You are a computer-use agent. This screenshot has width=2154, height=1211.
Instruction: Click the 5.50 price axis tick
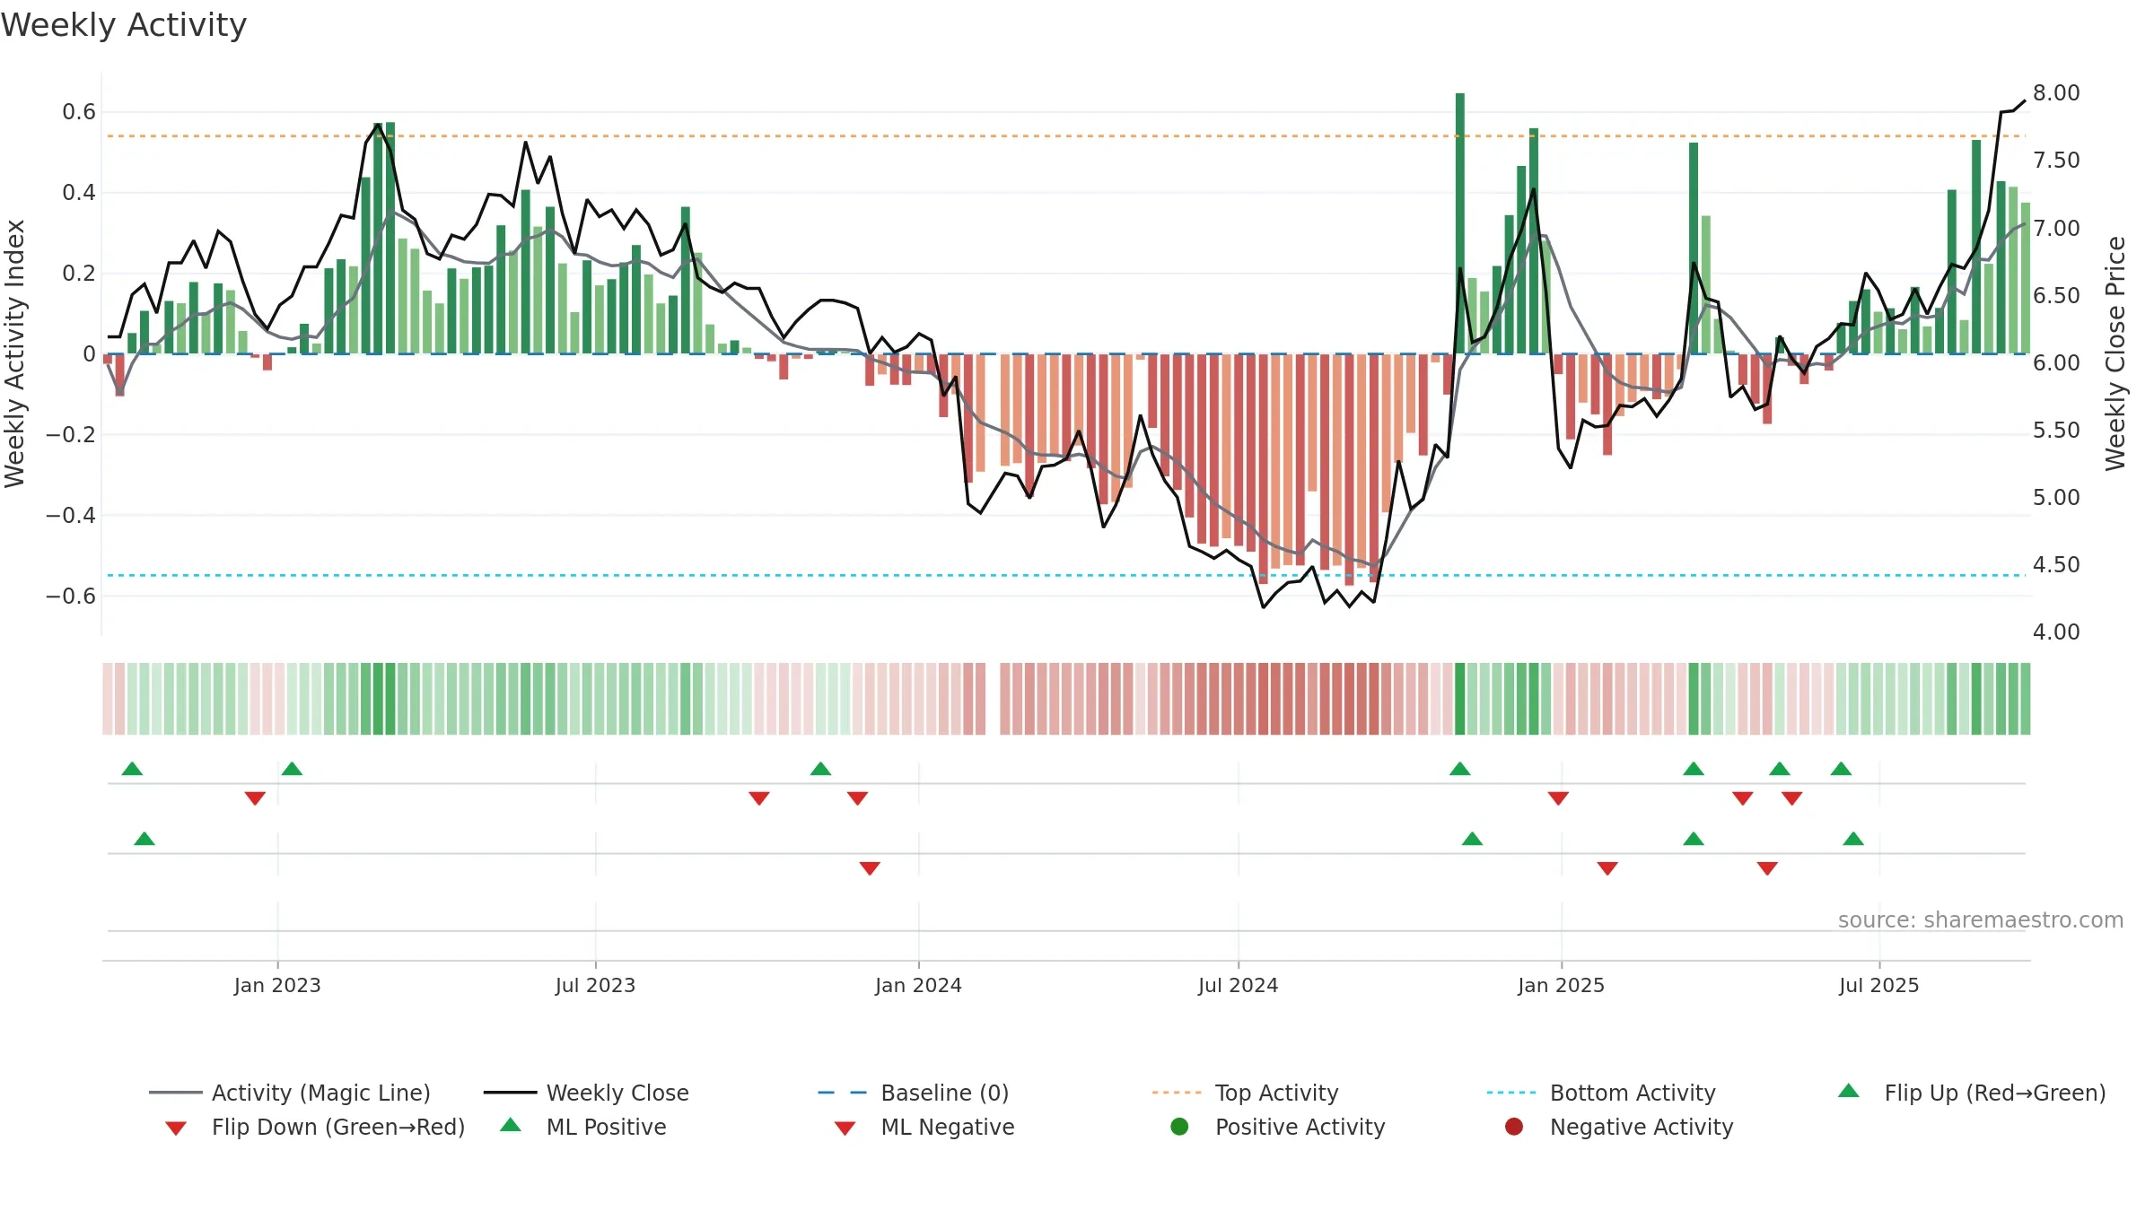(x=2056, y=431)
